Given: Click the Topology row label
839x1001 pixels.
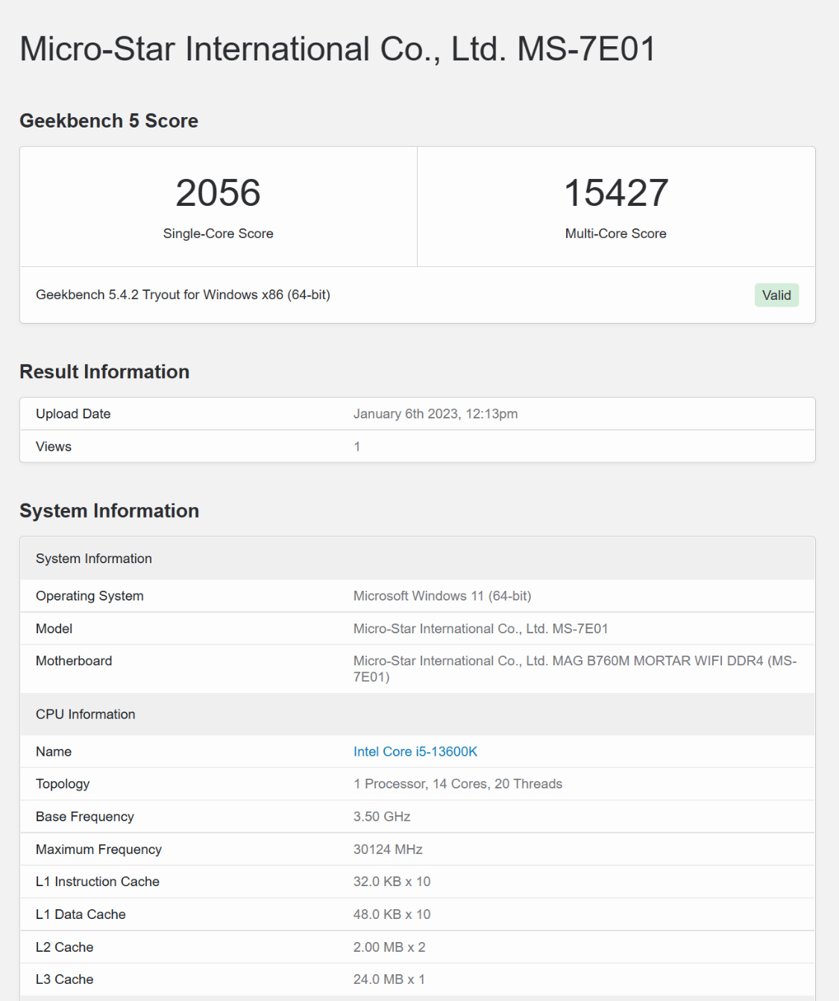Looking at the screenshot, I should 63,784.
